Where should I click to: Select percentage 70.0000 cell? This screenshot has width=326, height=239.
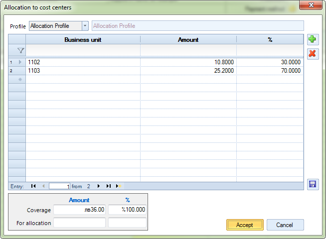click(270, 71)
